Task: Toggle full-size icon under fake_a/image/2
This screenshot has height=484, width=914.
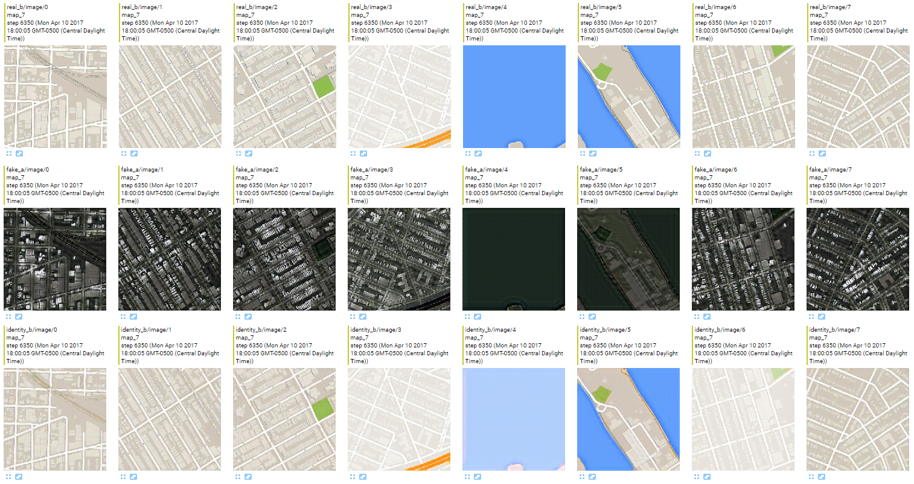Action: (238, 317)
